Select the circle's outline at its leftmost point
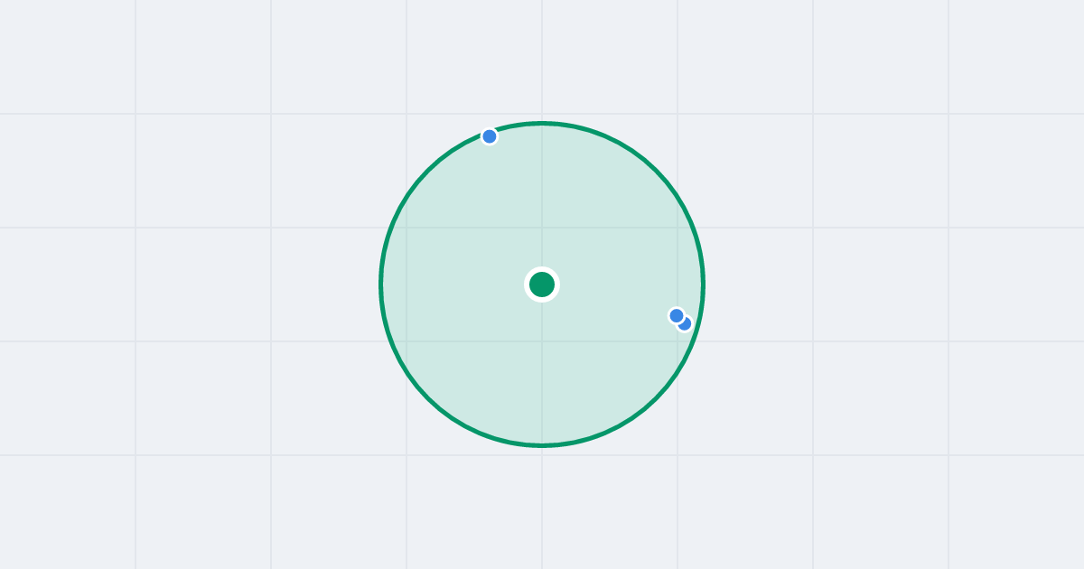This screenshot has height=569, width=1084. 381,284
